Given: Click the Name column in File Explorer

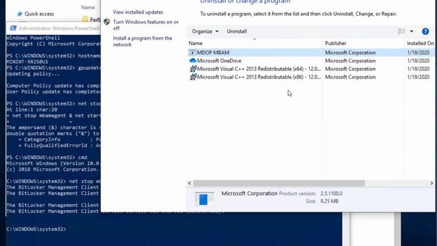Looking at the screenshot, I should 88,8.
